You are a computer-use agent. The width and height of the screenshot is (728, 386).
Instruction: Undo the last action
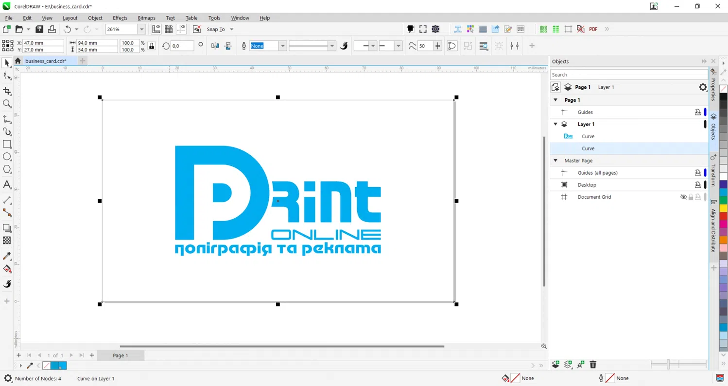[67, 30]
